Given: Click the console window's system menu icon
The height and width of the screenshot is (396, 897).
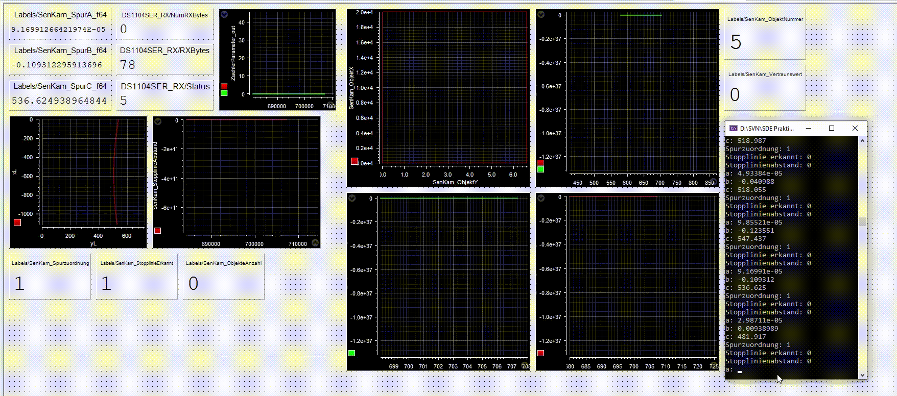Looking at the screenshot, I should [x=733, y=128].
